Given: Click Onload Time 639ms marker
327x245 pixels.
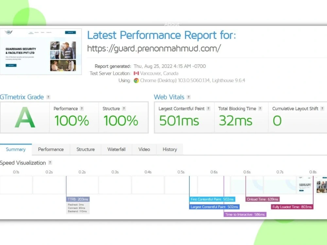Looking at the screenshot, I should pos(263,199).
